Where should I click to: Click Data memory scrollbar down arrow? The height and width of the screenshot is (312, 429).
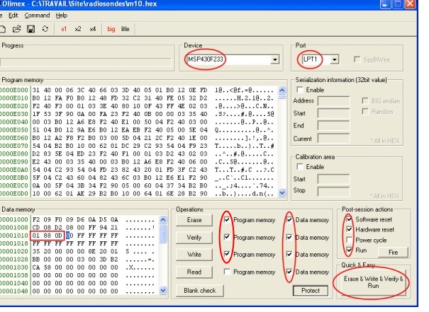[163, 291]
